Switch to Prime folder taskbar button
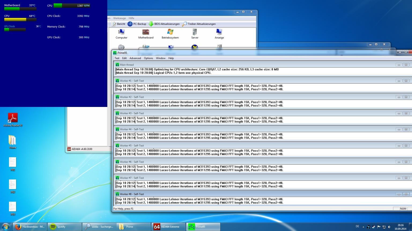412x231 pixels. 134,227
